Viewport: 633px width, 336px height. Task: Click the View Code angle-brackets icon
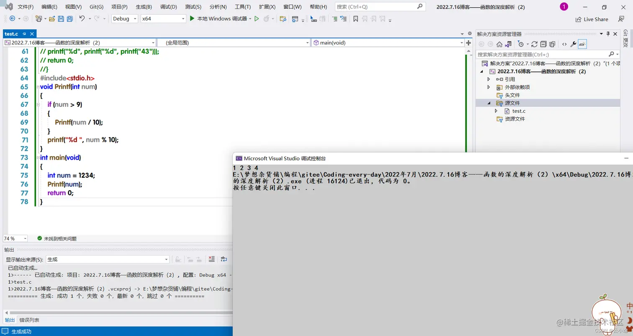(564, 44)
